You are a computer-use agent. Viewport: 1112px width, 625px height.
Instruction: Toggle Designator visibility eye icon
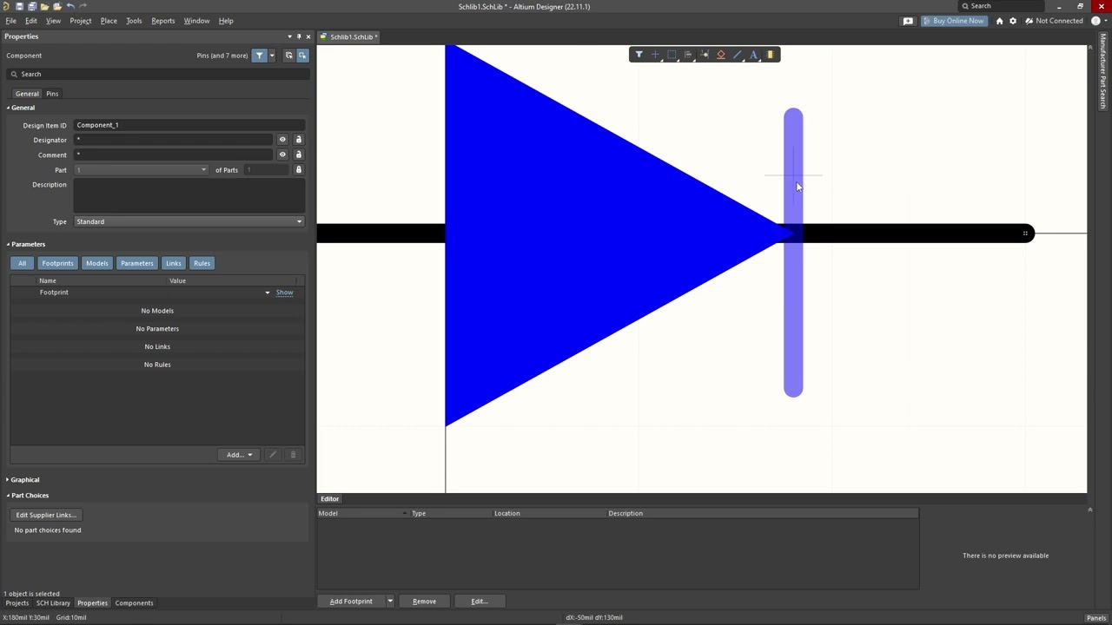[282, 140]
